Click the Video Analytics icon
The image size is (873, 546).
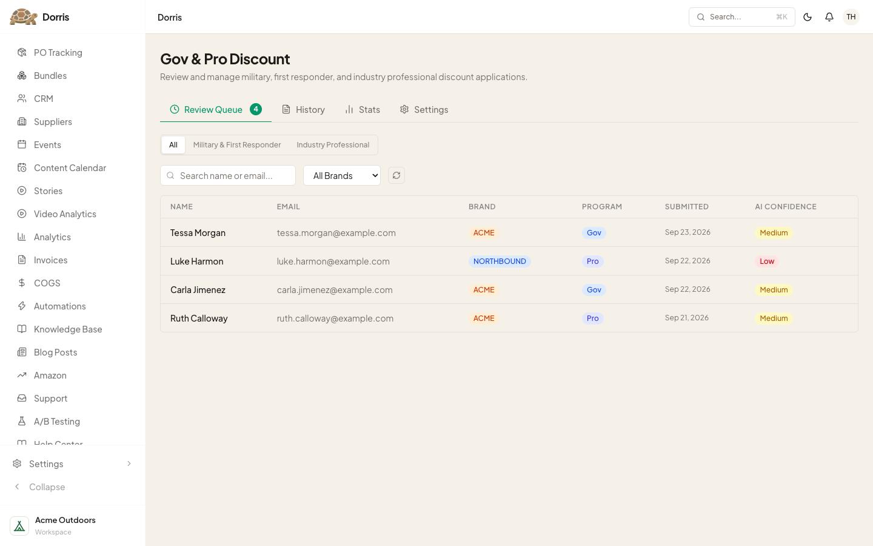click(x=22, y=214)
